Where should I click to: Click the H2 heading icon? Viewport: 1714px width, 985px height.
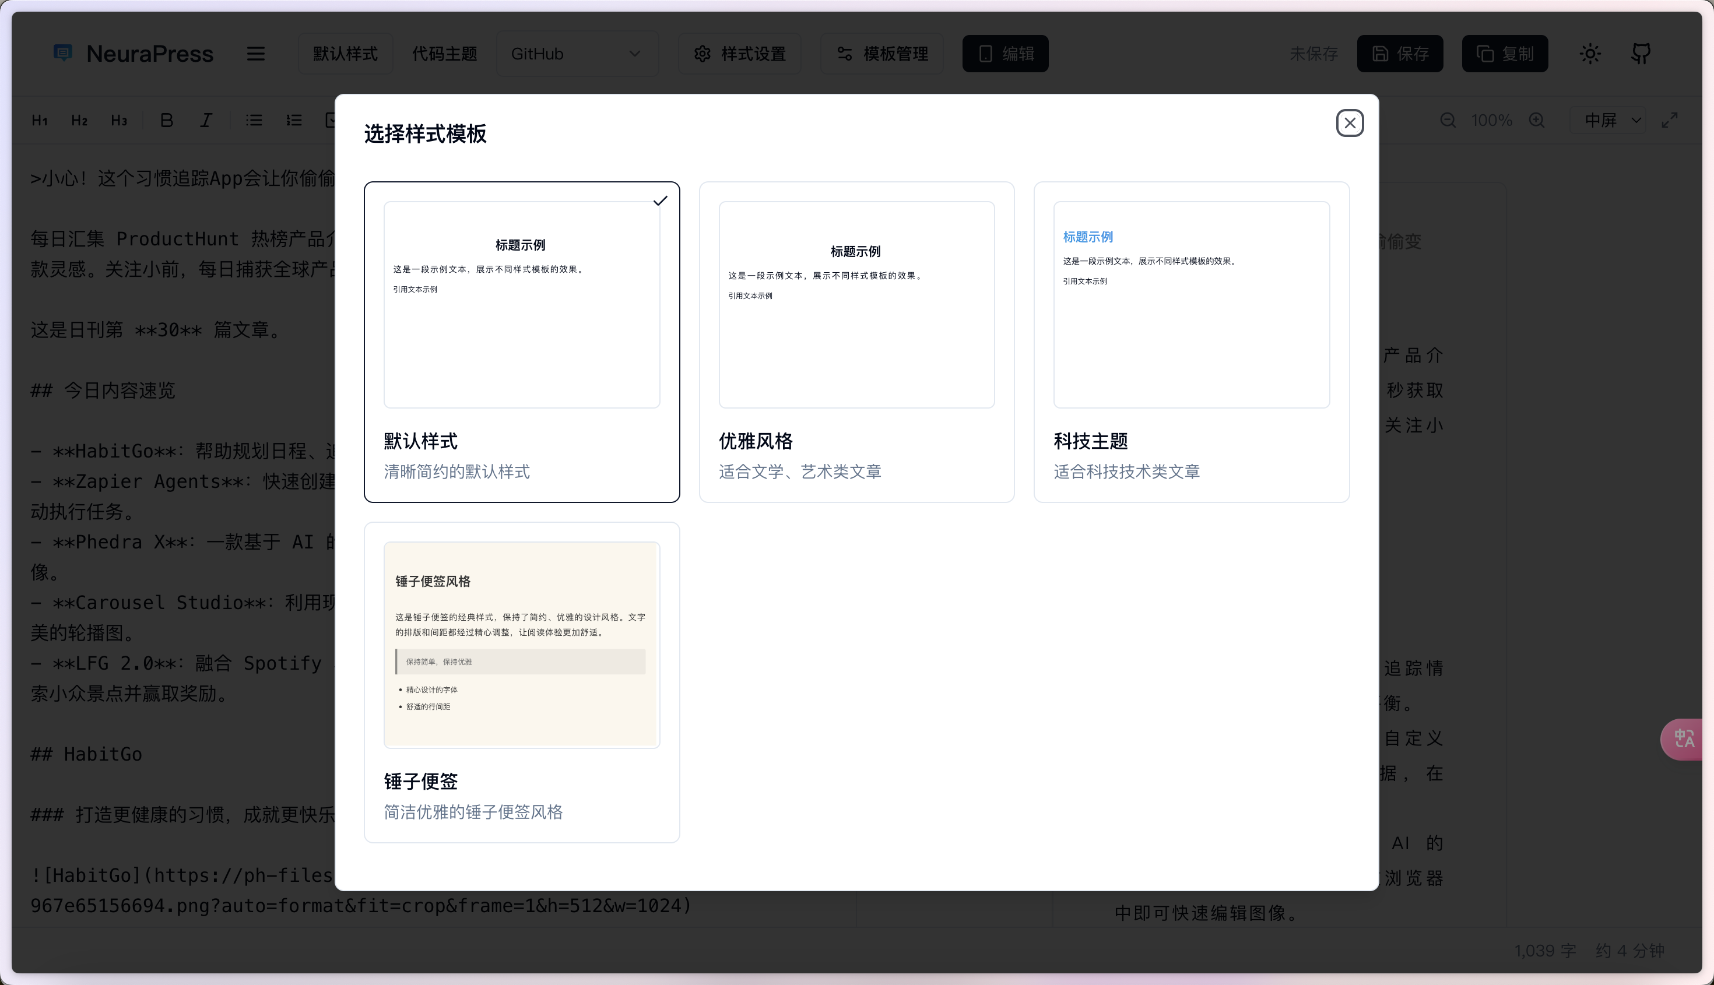click(79, 121)
